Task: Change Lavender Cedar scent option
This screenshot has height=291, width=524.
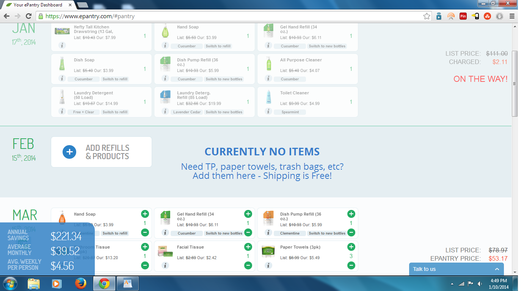Action: point(187,112)
